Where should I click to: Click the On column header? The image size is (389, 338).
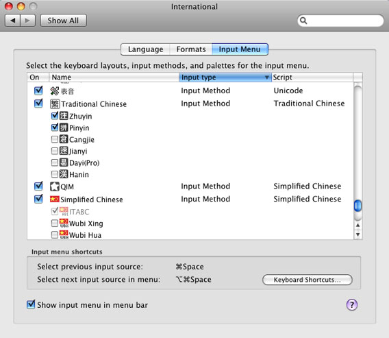[38, 77]
